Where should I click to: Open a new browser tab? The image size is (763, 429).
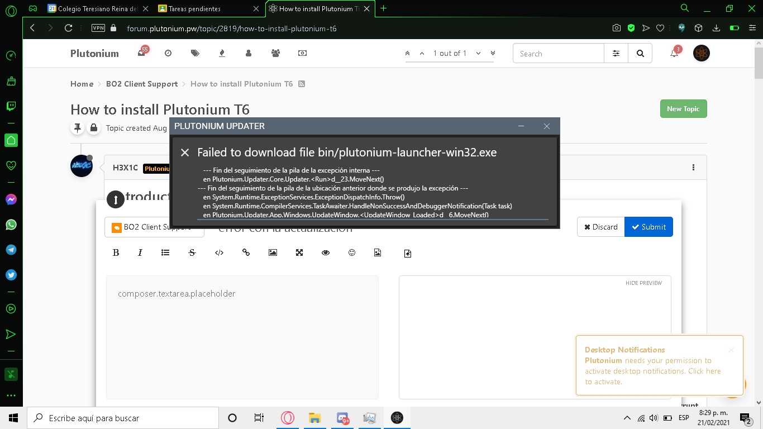pos(384,8)
